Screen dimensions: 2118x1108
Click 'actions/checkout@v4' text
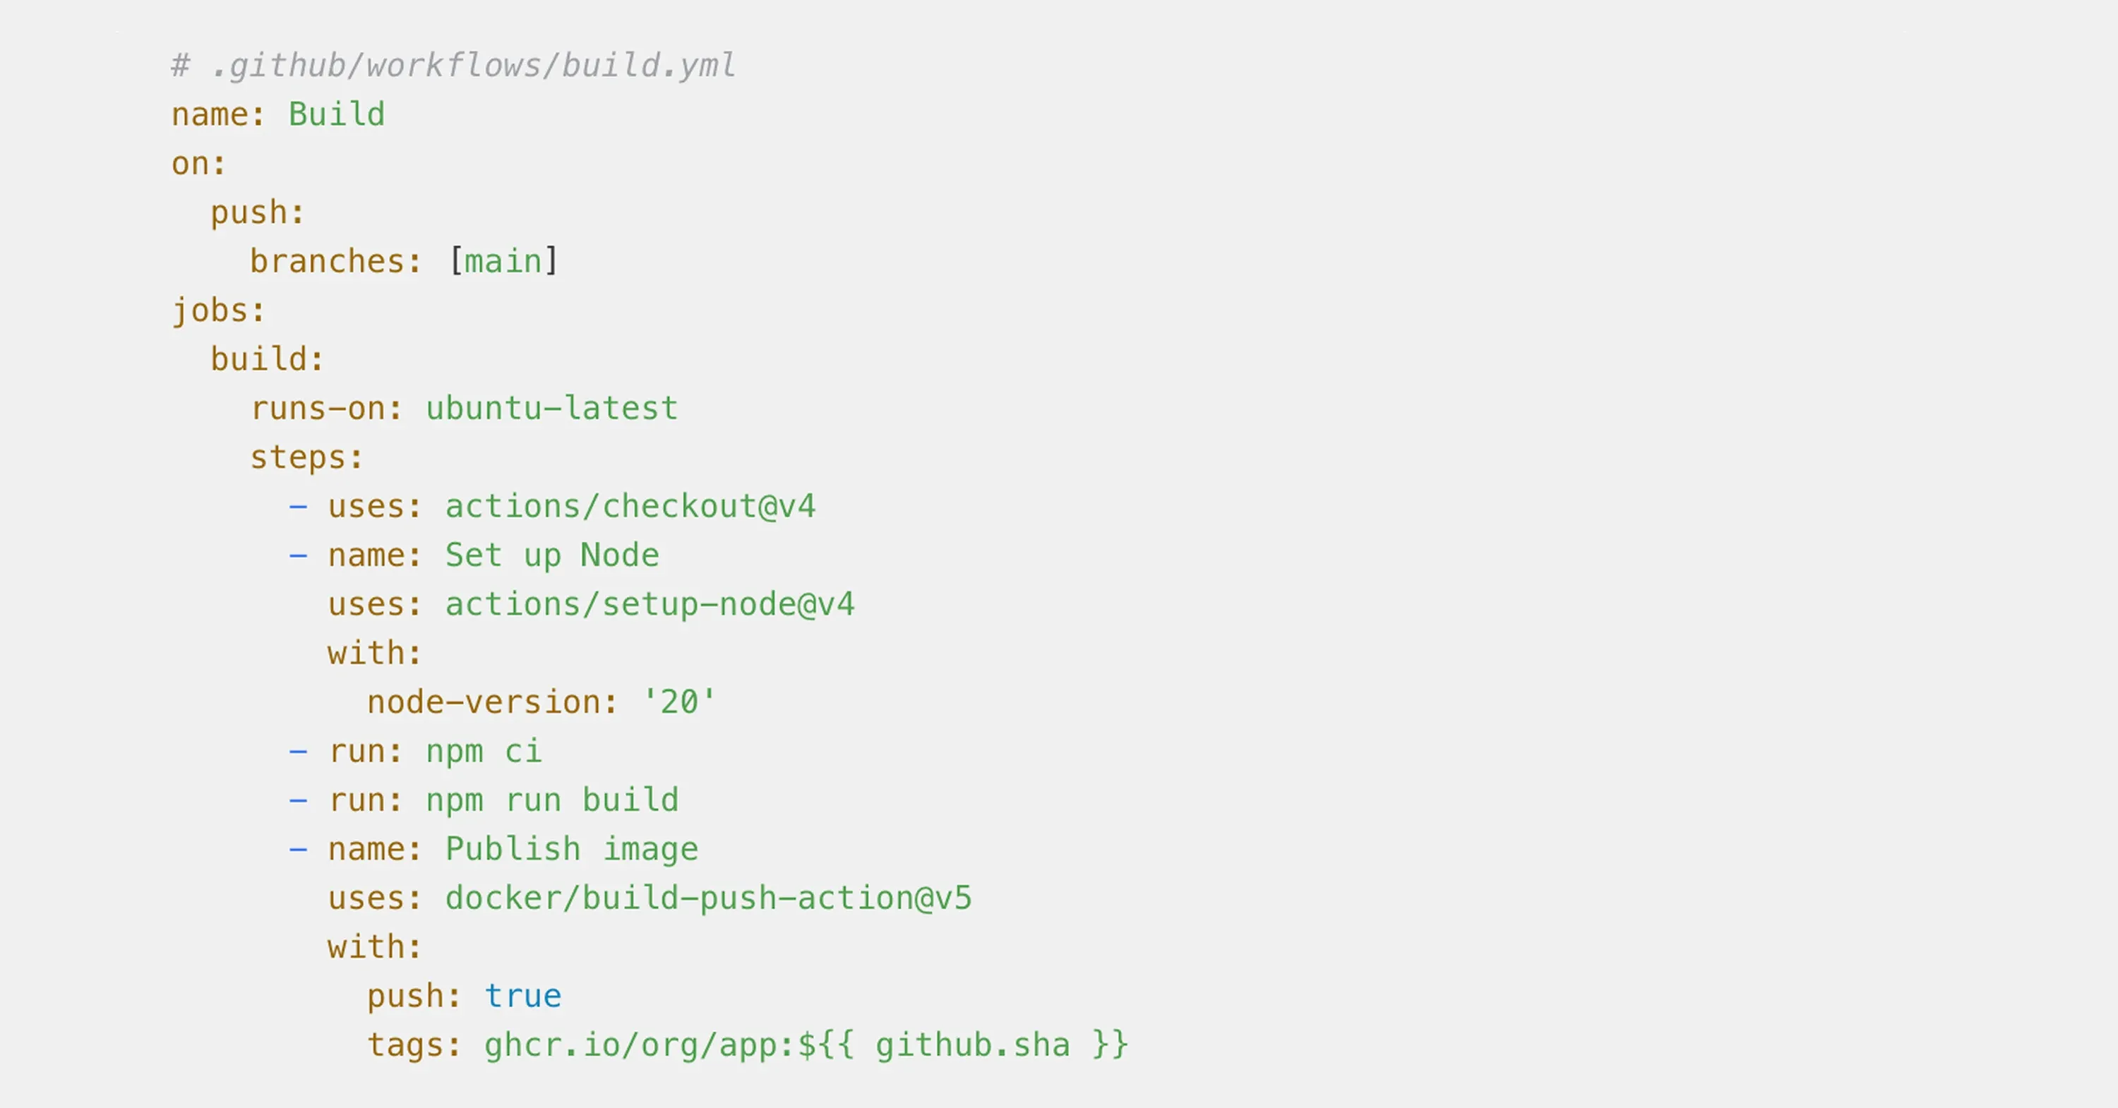pyautogui.click(x=630, y=506)
